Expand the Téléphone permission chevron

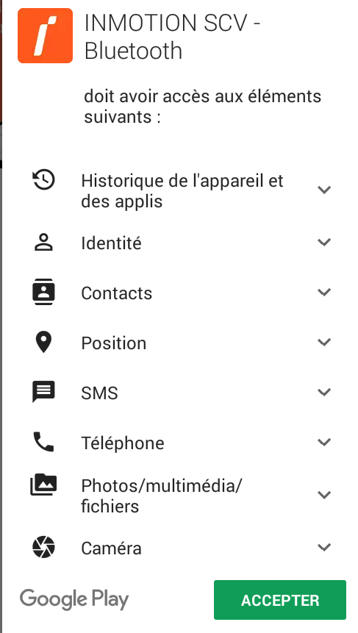(324, 442)
